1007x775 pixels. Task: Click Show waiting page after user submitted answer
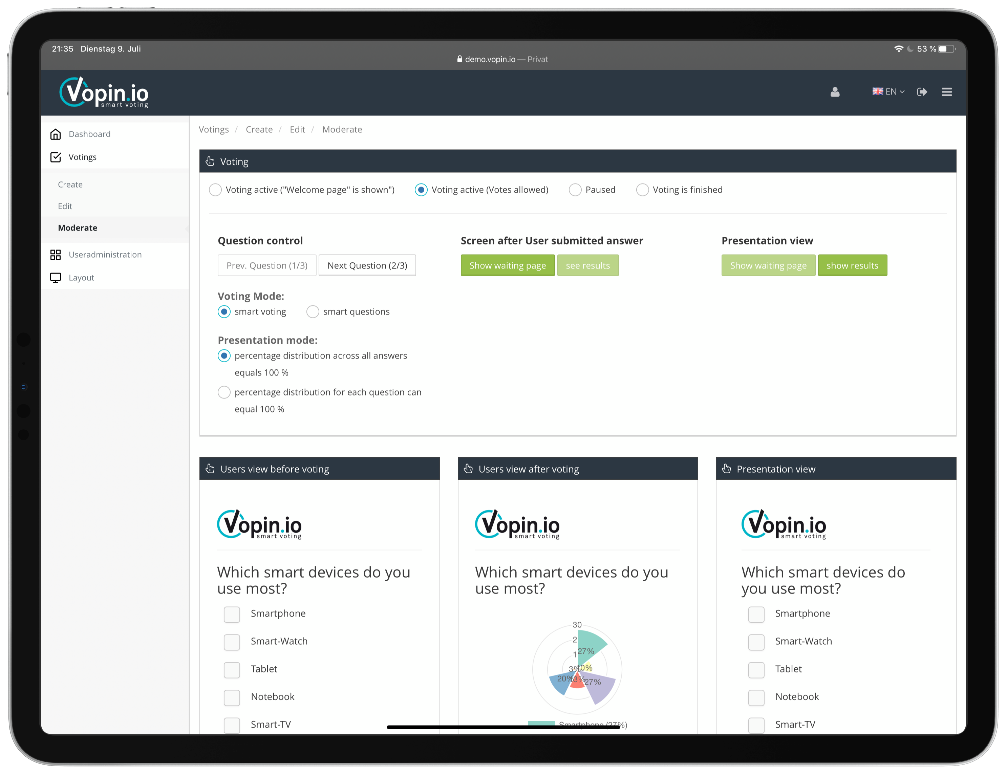(x=507, y=265)
